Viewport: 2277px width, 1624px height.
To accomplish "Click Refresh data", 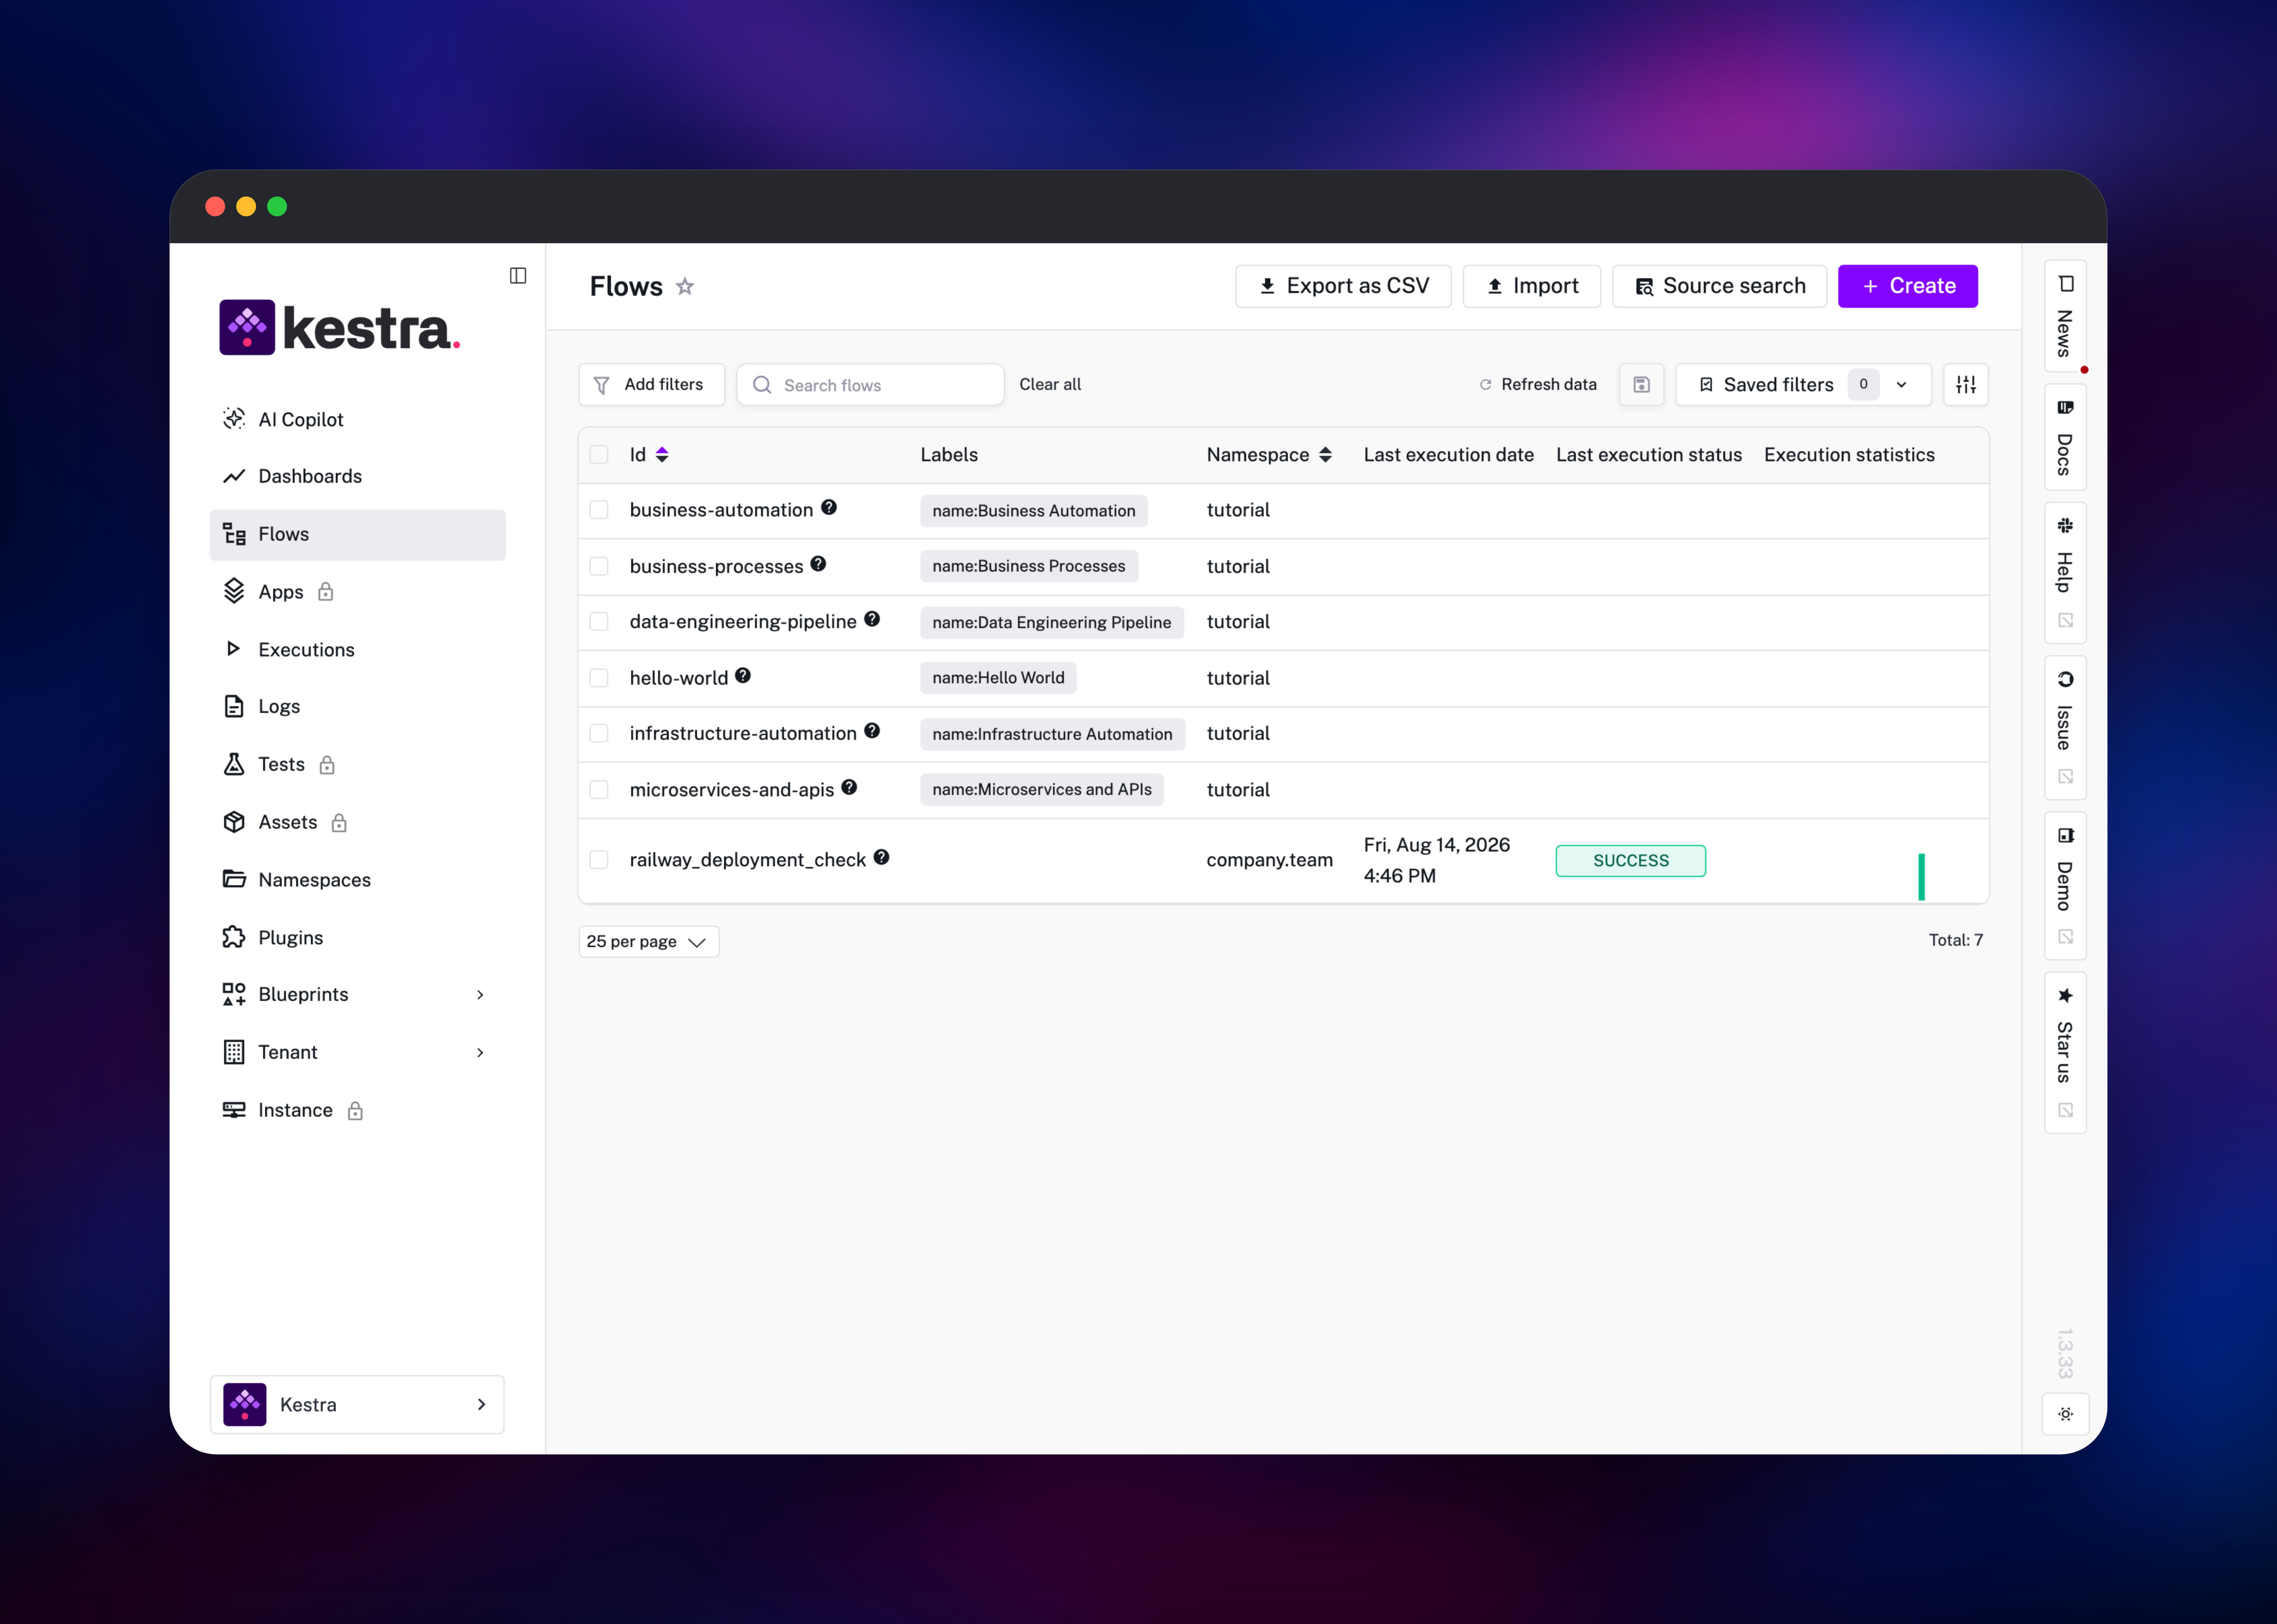I will click(1538, 385).
